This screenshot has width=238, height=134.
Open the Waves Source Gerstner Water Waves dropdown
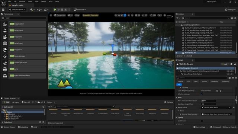[216, 108]
